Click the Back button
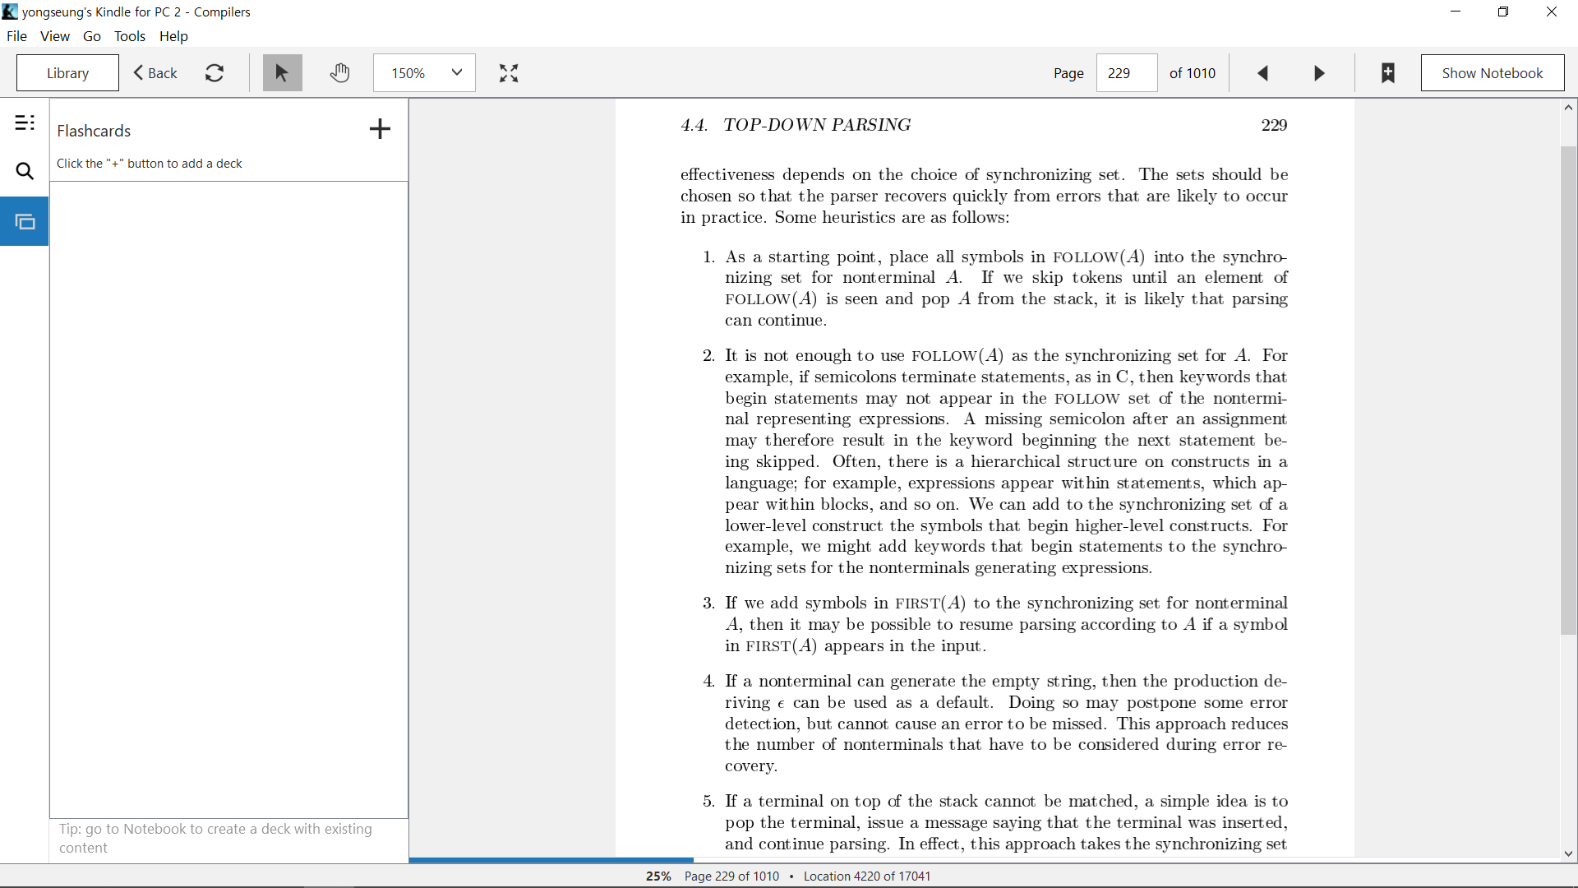The width and height of the screenshot is (1578, 888). pyautogui.click(x=155, y=73)
